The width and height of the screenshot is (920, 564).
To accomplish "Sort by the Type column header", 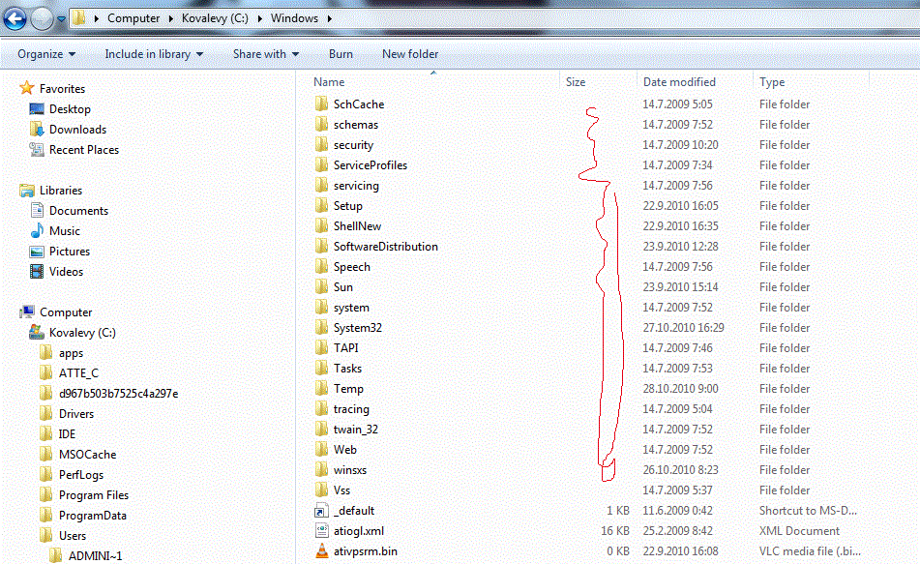I will point(772,82).
